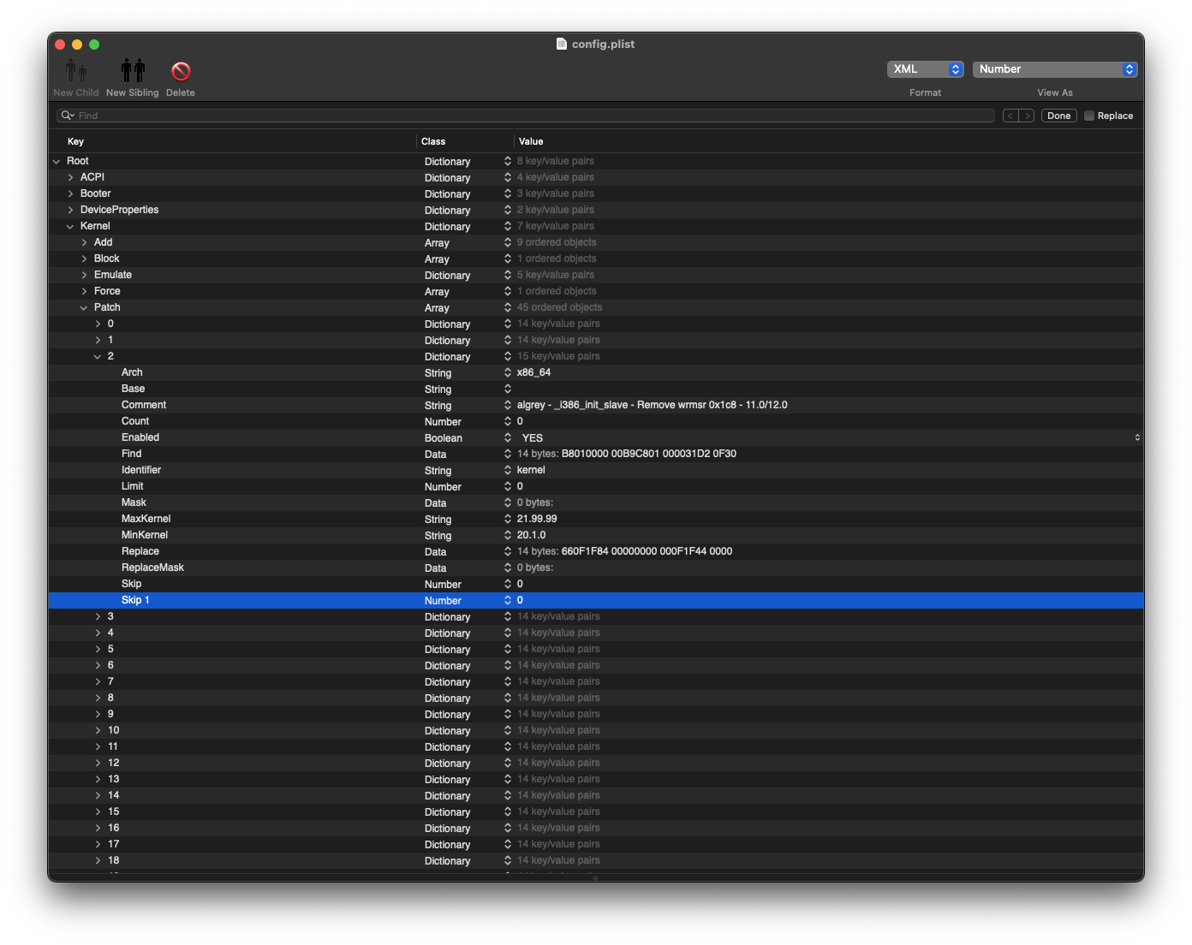This screenshot has width=1192, height=945.
Task: Click the Key column header
Action: click(76, 141)
